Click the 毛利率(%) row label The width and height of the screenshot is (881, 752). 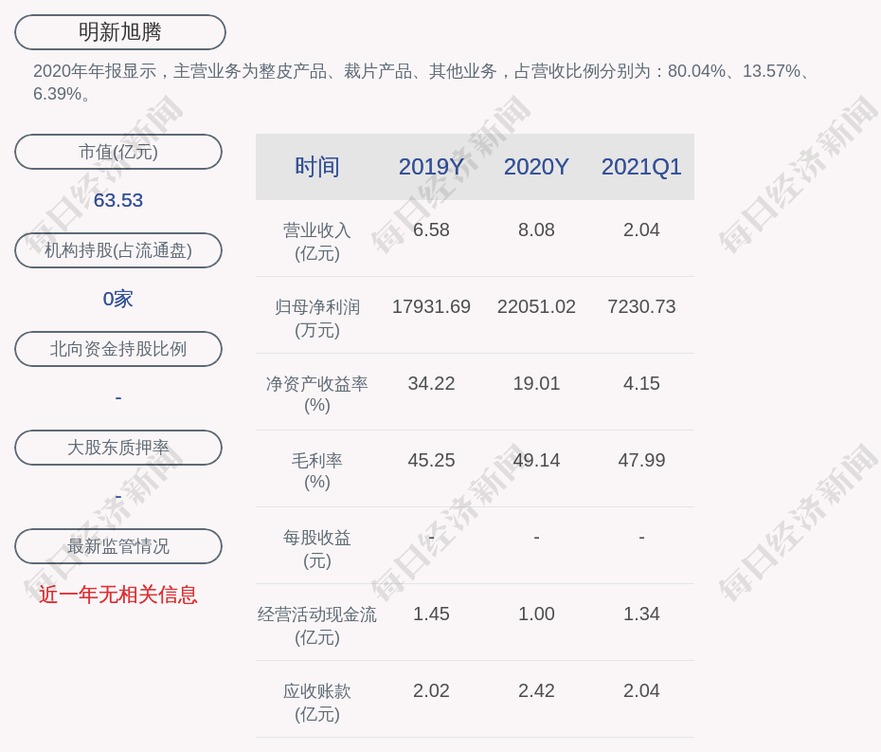[316, 470]
